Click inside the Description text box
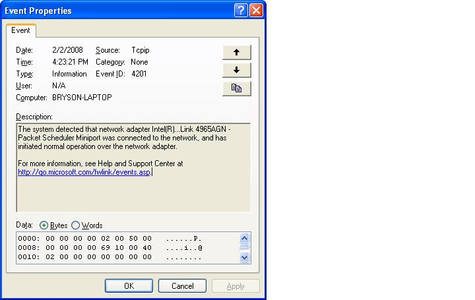The width and height of the screenshot is (475, 300). click(133, 167)
